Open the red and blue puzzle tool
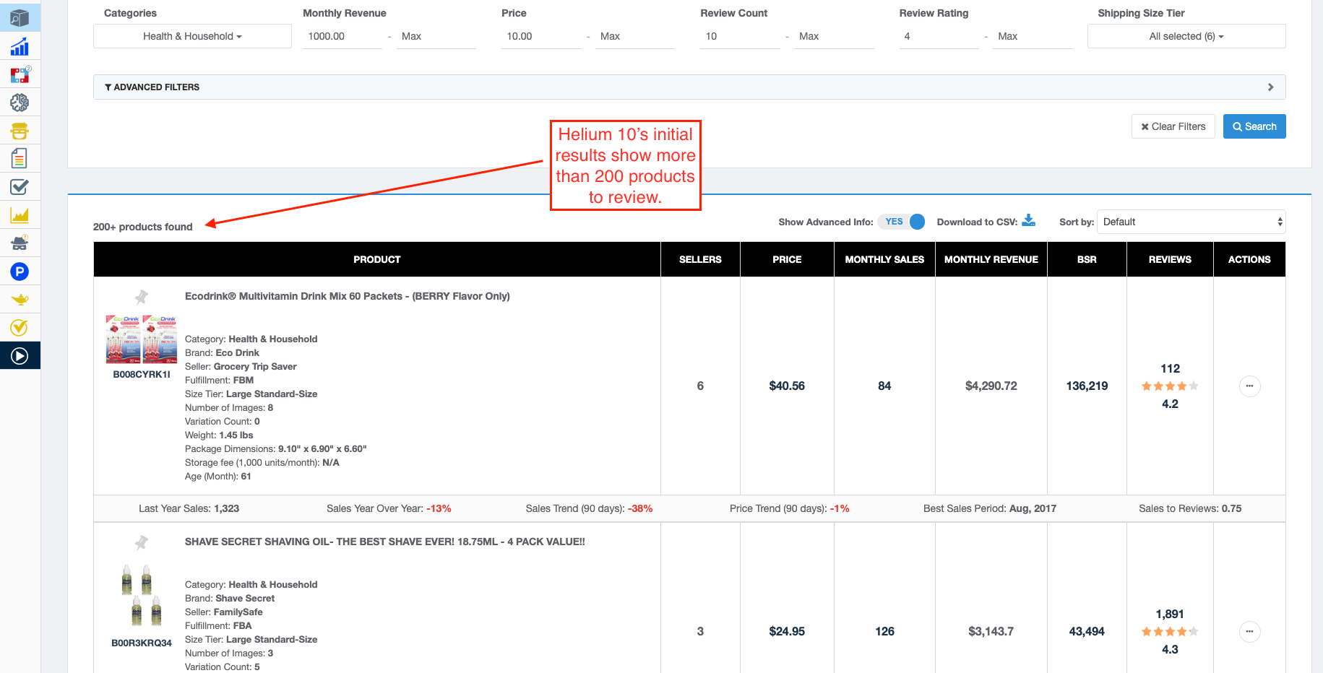The width and height of the screenshot is (1323, 673). [x=20, y=74]
